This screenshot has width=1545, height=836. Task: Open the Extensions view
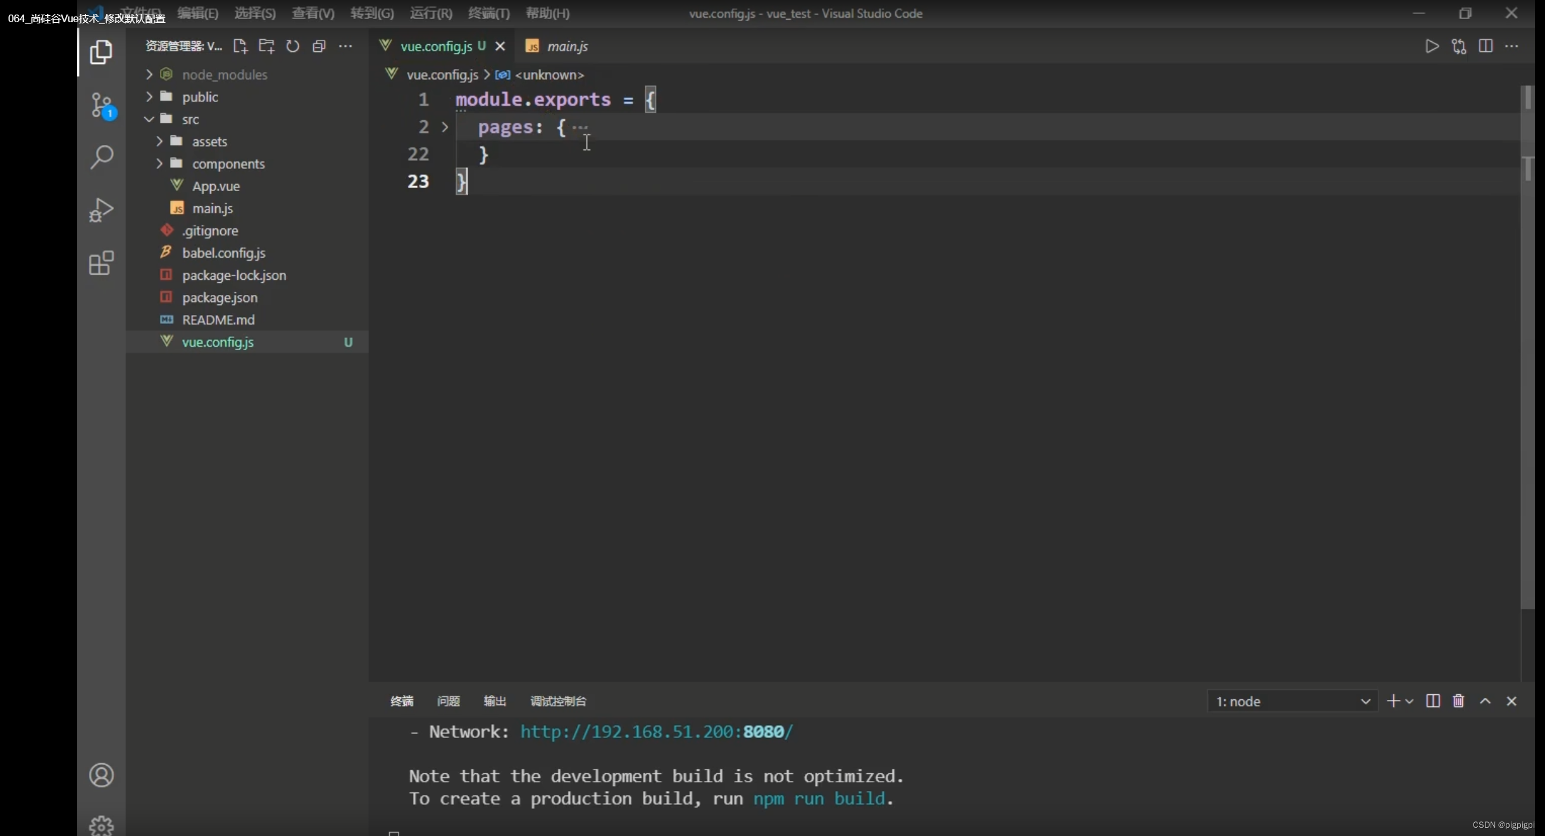[x=101, y=263]
